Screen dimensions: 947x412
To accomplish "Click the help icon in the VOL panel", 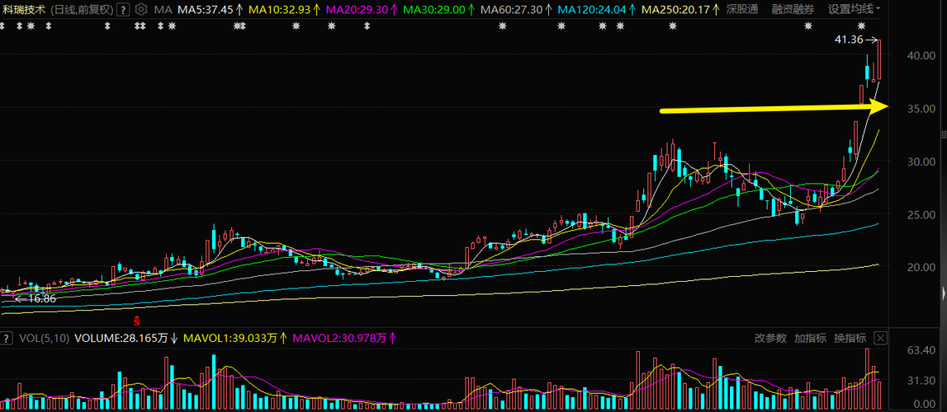I will click(7, 338).
